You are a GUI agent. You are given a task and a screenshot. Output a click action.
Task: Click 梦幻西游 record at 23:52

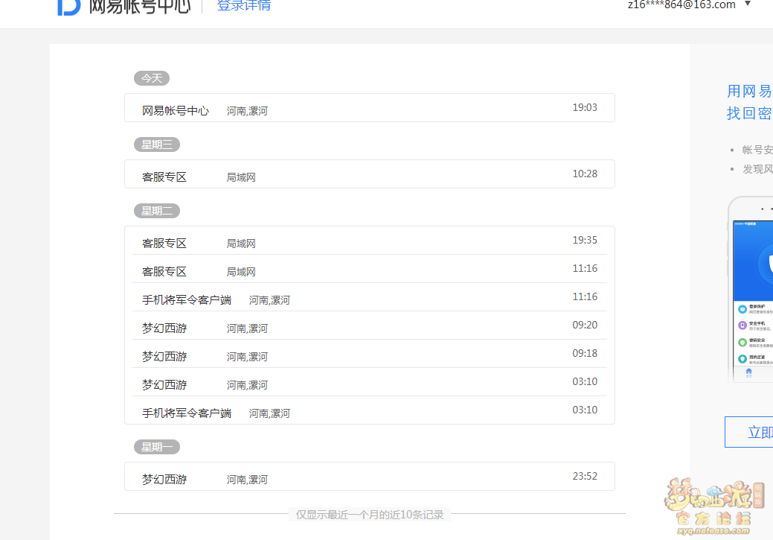(x=370, y=477)
